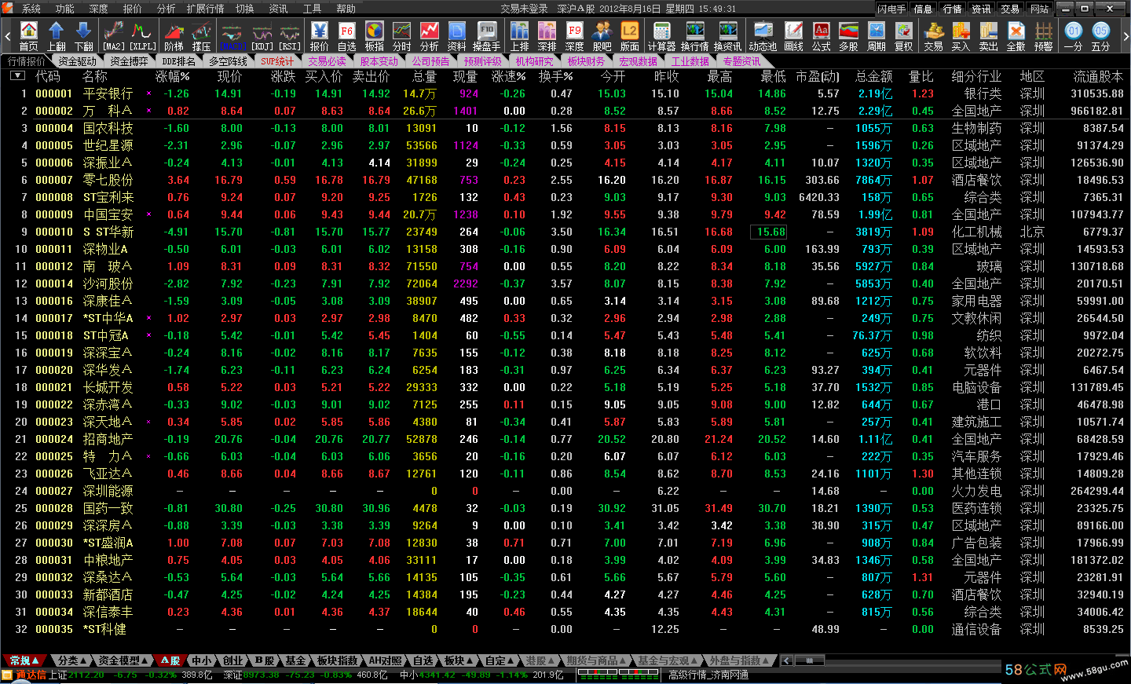Screen dimensions: 1131x684
Task: Click the 闪电手 button
Action: pyautogui.click(x=892, y=9)
